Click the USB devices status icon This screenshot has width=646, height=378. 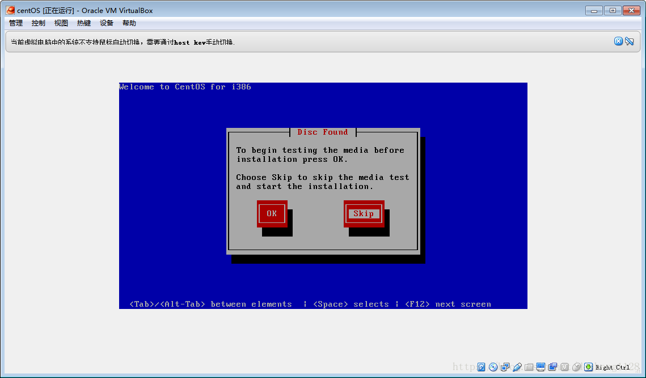pos(517,367)
